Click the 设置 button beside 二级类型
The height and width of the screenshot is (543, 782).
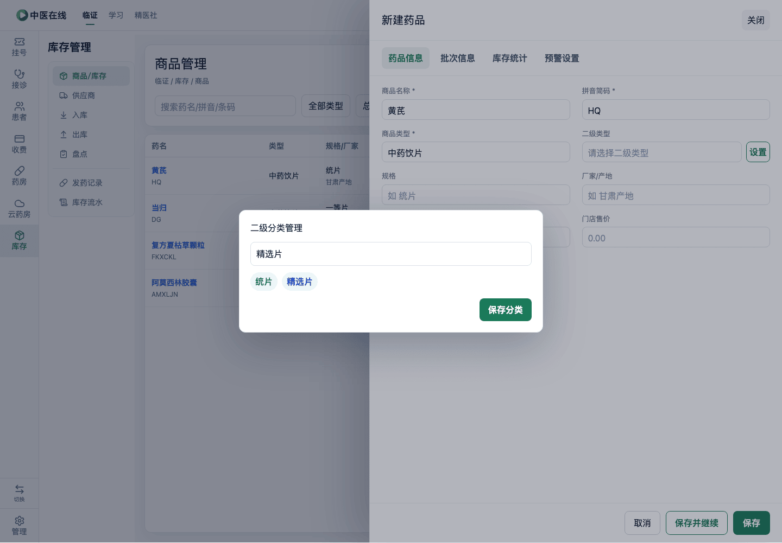[x=758, y=152]
